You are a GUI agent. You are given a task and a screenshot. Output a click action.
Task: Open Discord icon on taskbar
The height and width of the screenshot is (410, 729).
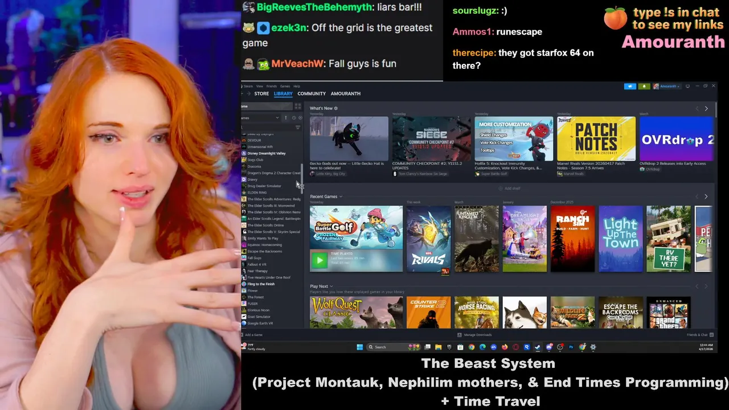pos(549,347)
